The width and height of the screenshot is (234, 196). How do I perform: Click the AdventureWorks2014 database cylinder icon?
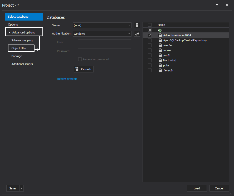[160, 35]
